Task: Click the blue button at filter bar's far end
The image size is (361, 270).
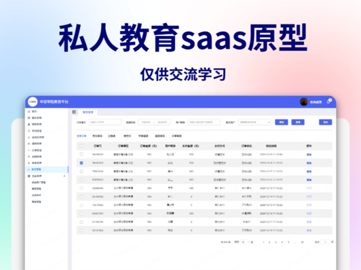Action: [325, 122]
